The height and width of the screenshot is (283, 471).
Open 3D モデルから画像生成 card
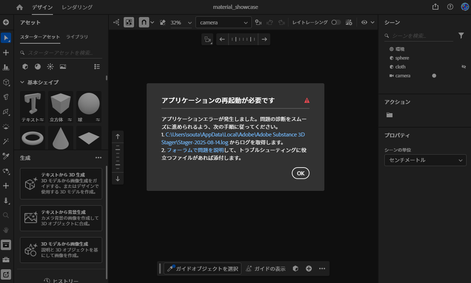coord(61,250)
